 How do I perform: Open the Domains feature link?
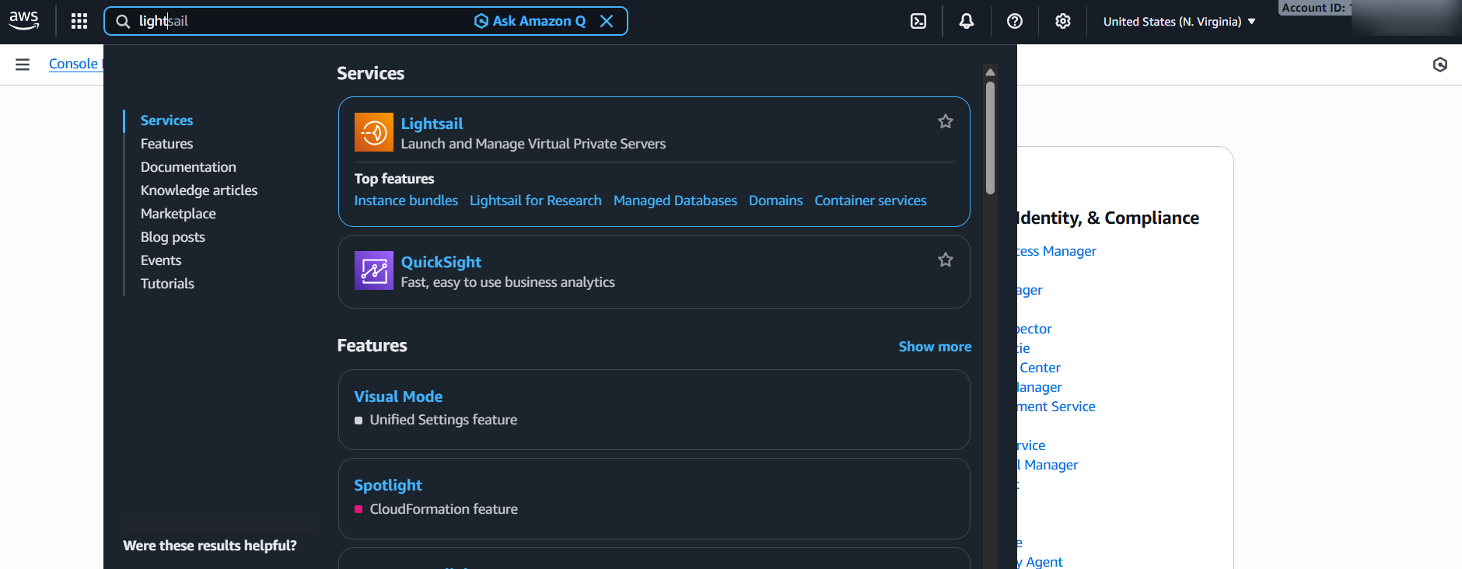tap(775, 201)
